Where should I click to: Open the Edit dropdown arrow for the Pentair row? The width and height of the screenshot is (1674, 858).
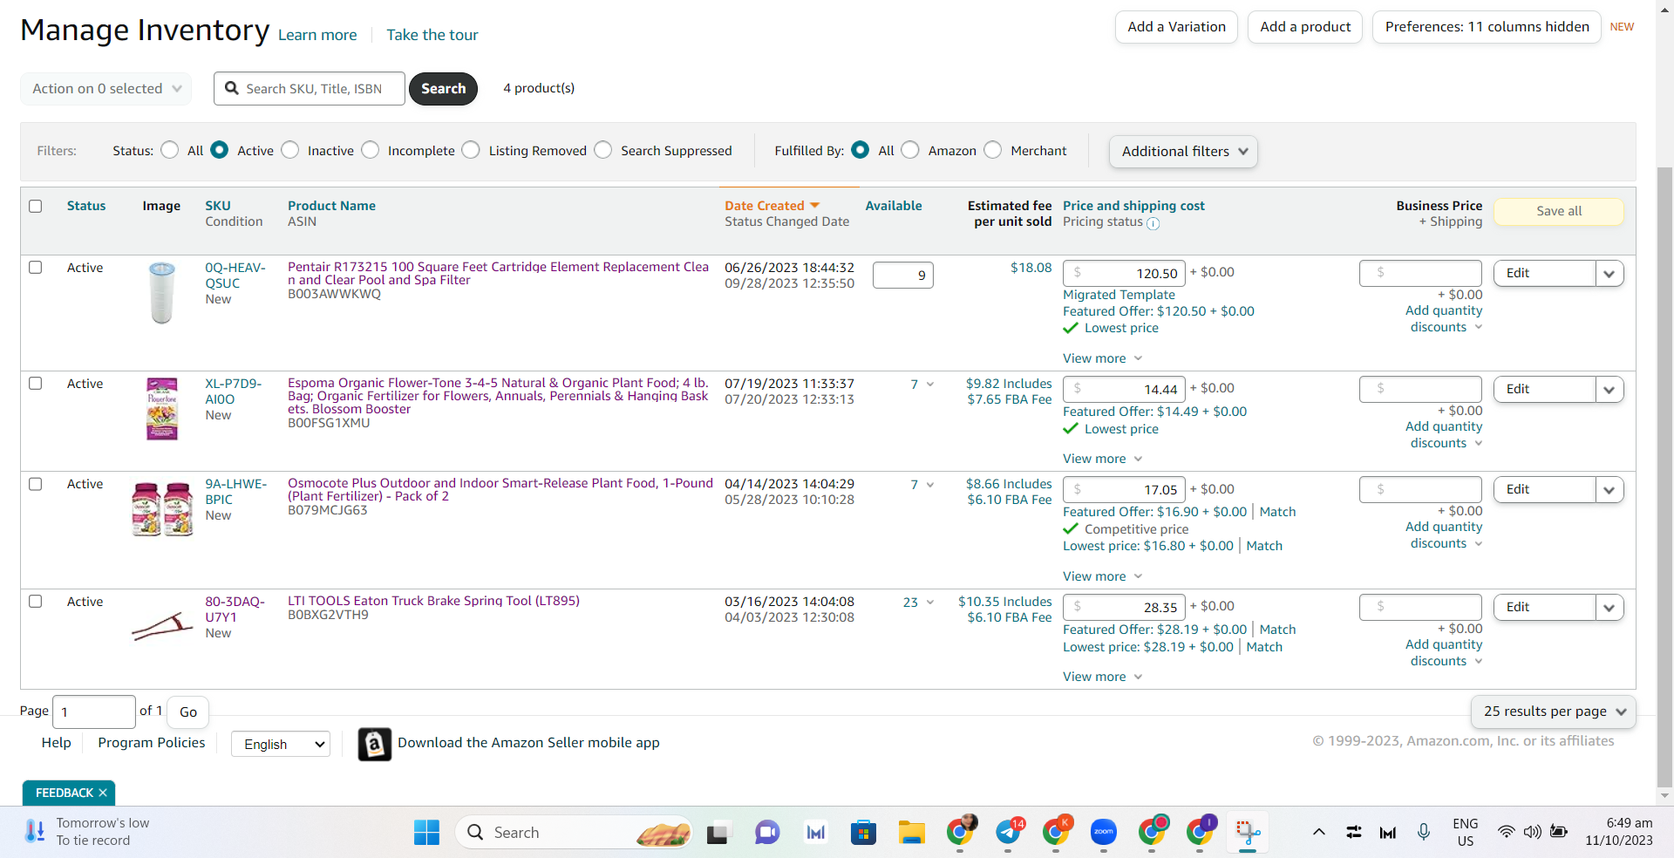point(1609,274)
